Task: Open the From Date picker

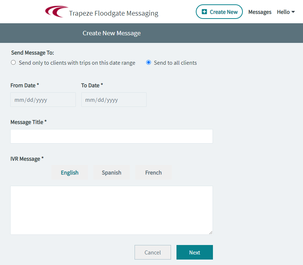Action: (43, 99)
